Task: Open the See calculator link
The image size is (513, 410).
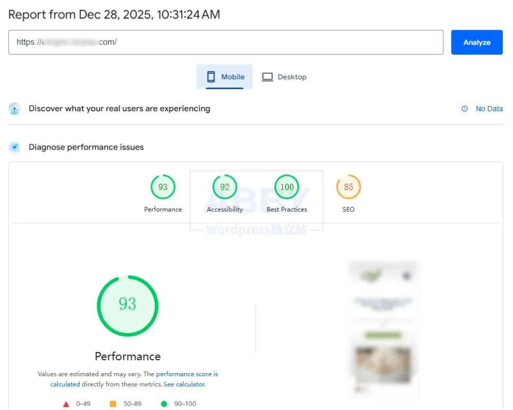Action: click(x=184, y=384)
